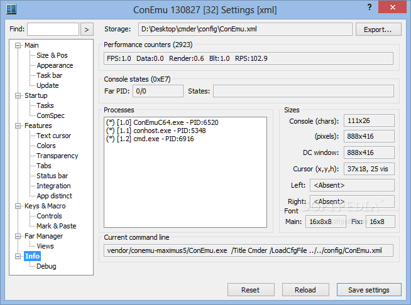Click the (pixels) 888x416 field

tap(369, 136)
